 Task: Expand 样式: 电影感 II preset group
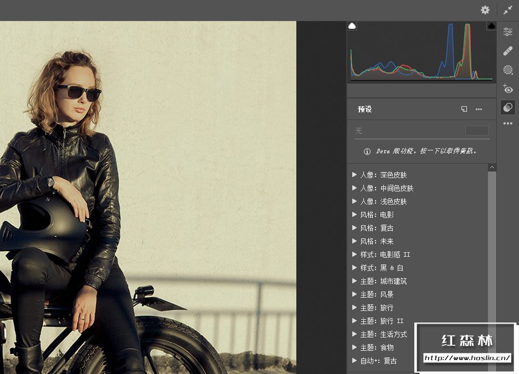tap(354, 254)
